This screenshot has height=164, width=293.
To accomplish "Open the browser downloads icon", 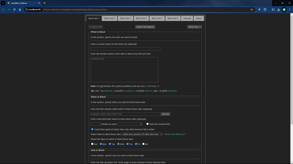I will (278, 9).
